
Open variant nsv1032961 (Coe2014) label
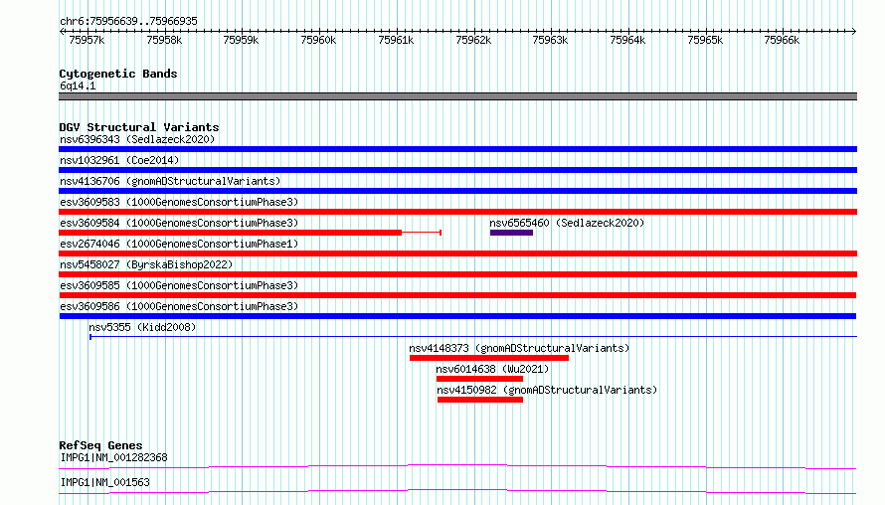click(119, 160)
